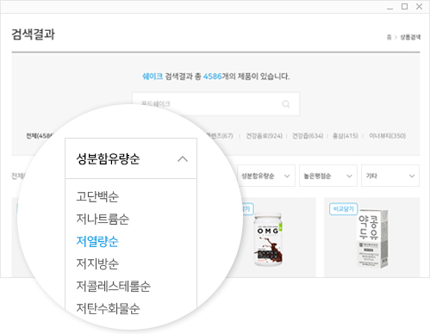
Task: Click the 건강즙(634) category filter
Action: point(308,136)
